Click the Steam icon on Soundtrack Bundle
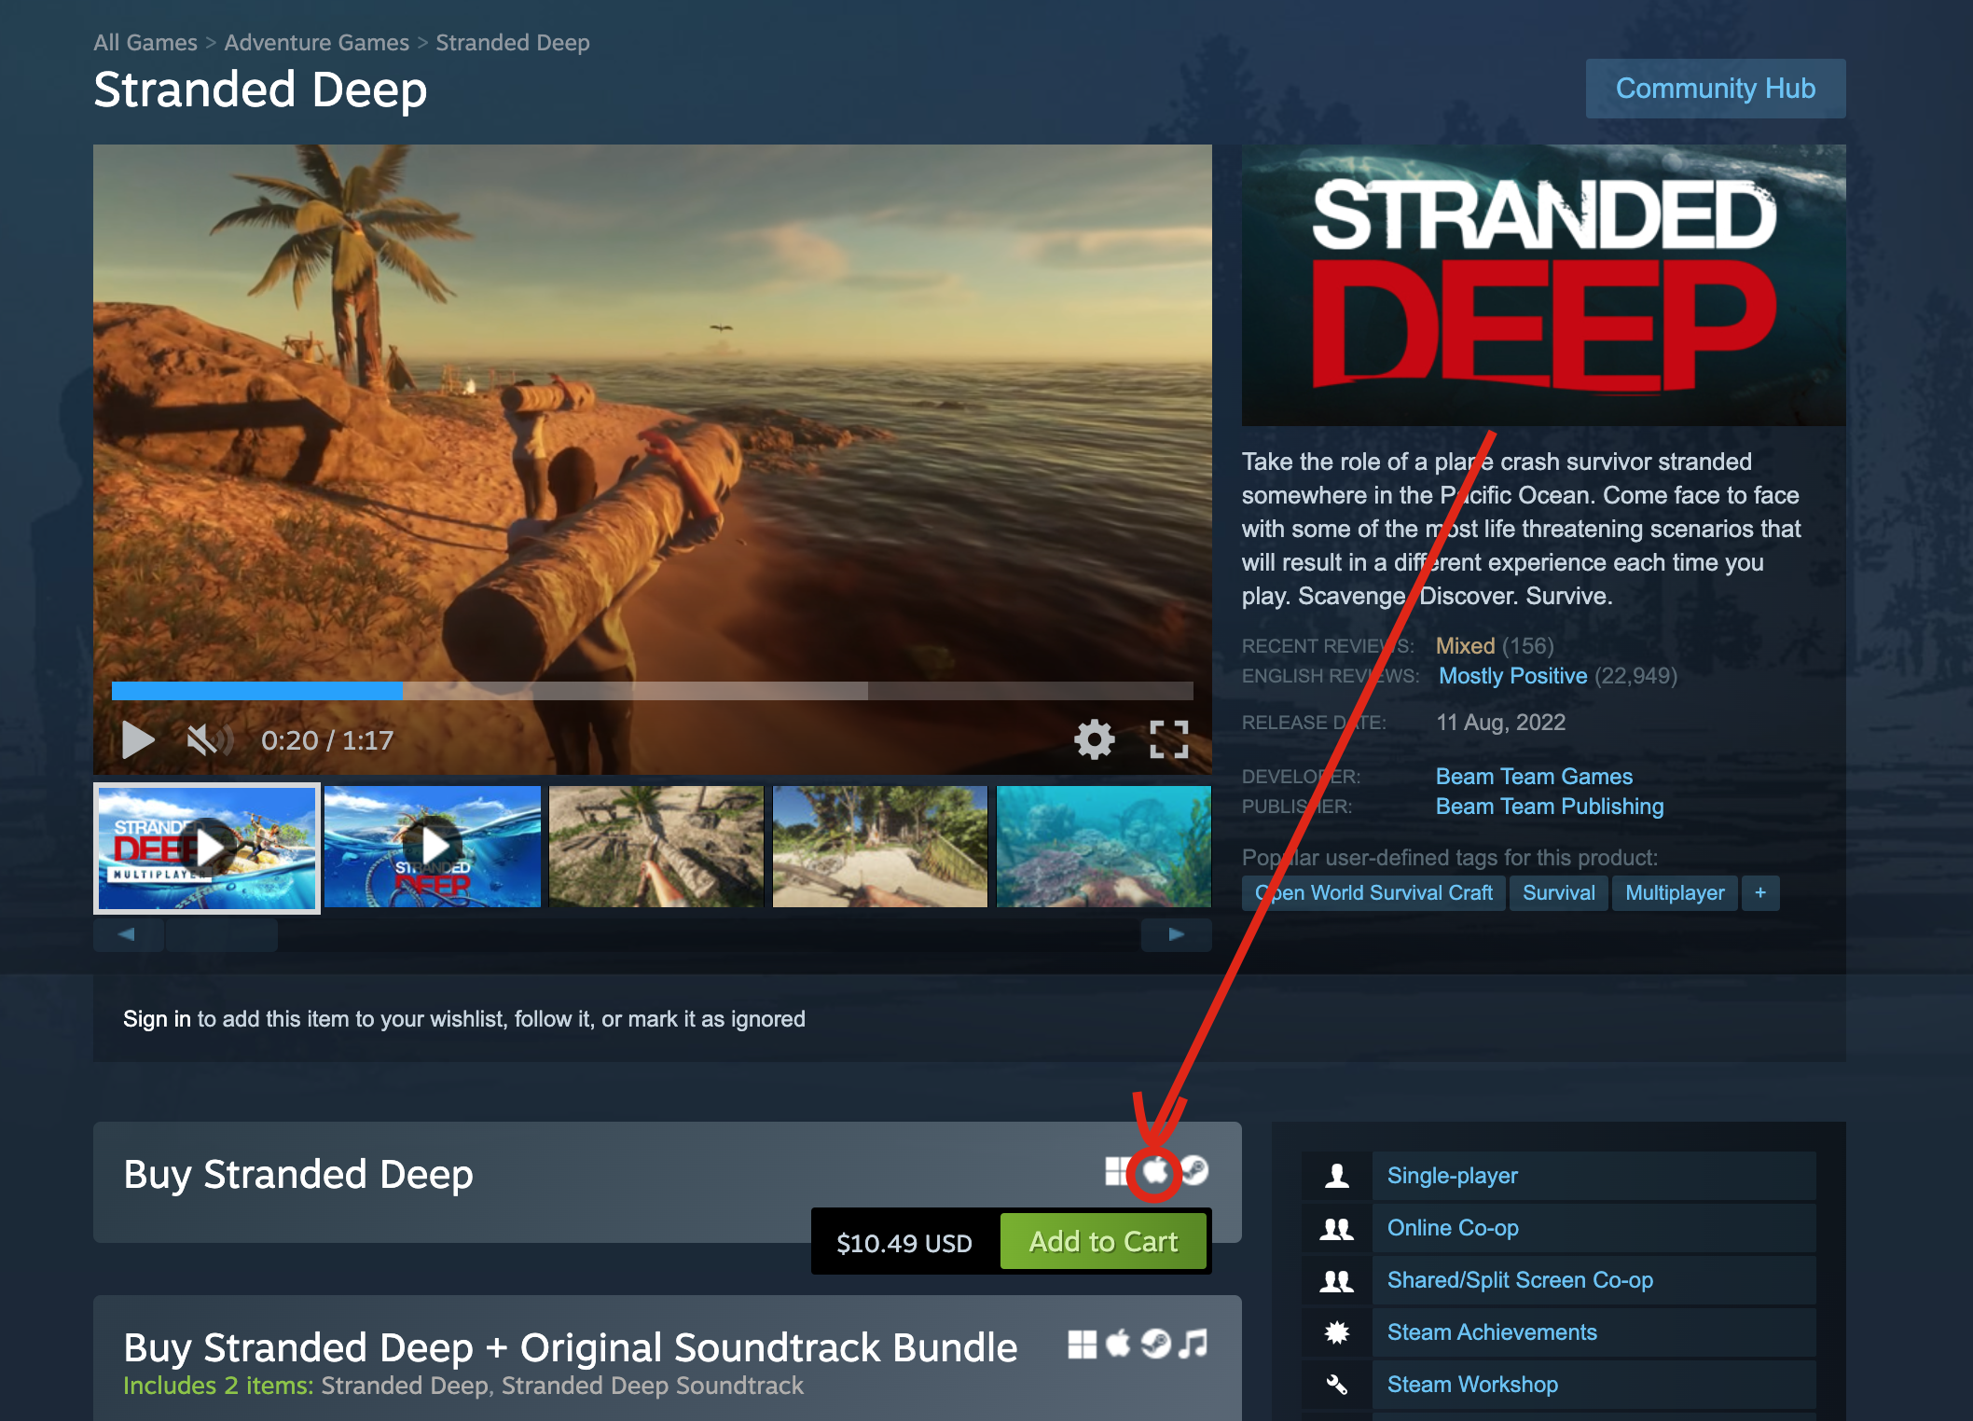The width and height of the screenshot is (1973, 1421). [x=1156, y=1344]
